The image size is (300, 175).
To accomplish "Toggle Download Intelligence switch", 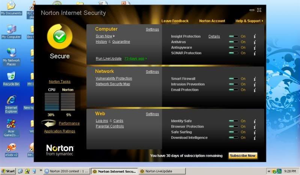I will click(234, 138).
